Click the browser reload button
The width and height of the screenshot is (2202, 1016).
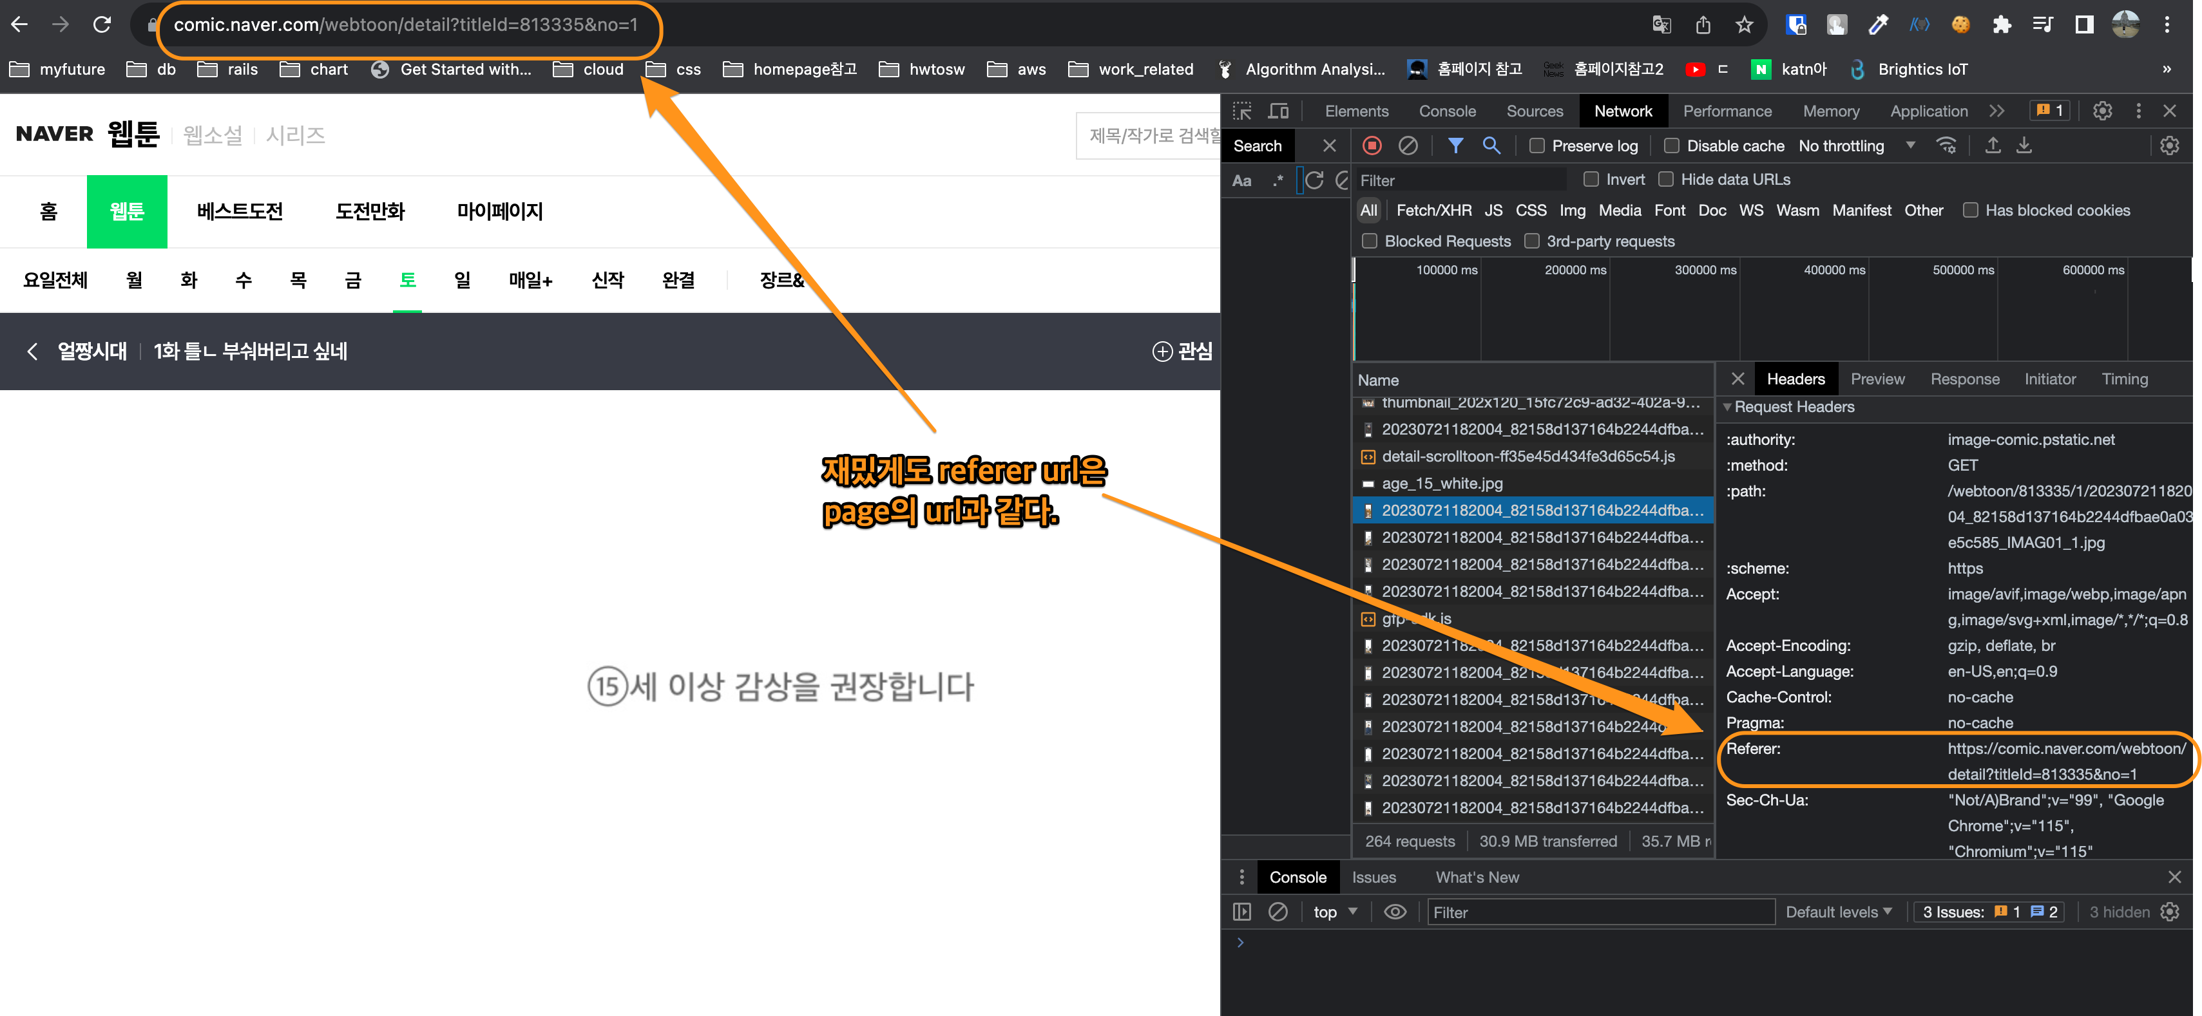pos(102,24)
